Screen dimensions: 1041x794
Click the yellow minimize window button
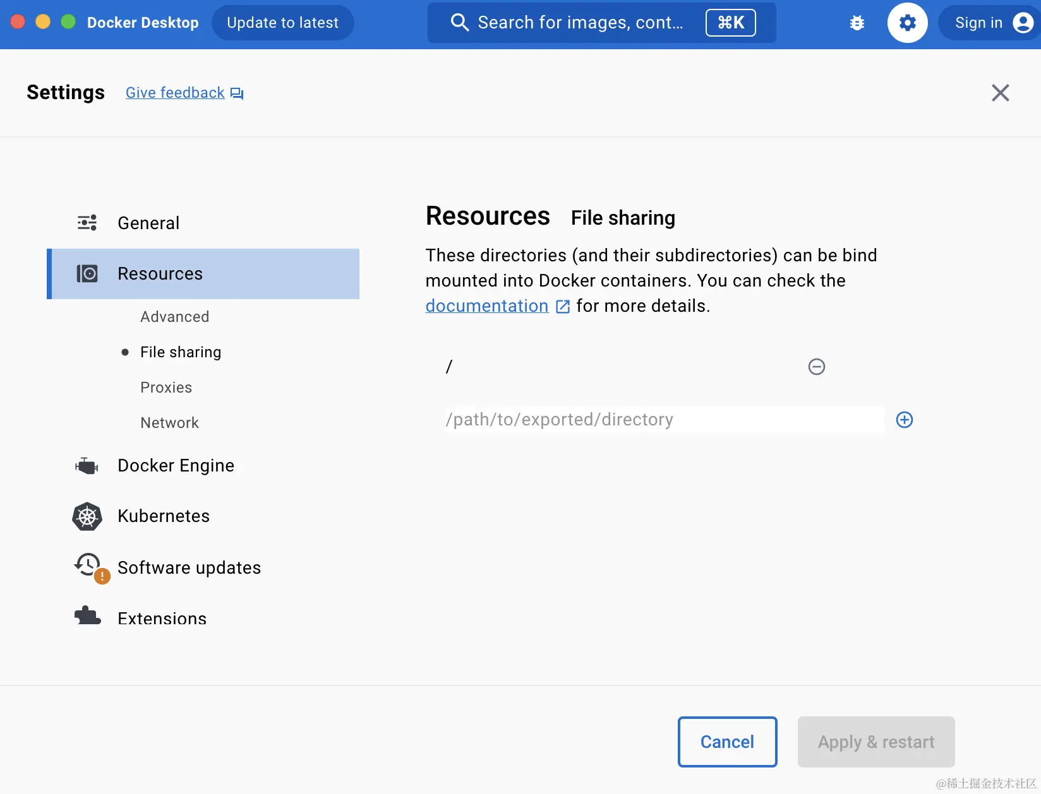click(x=43, y=22)
